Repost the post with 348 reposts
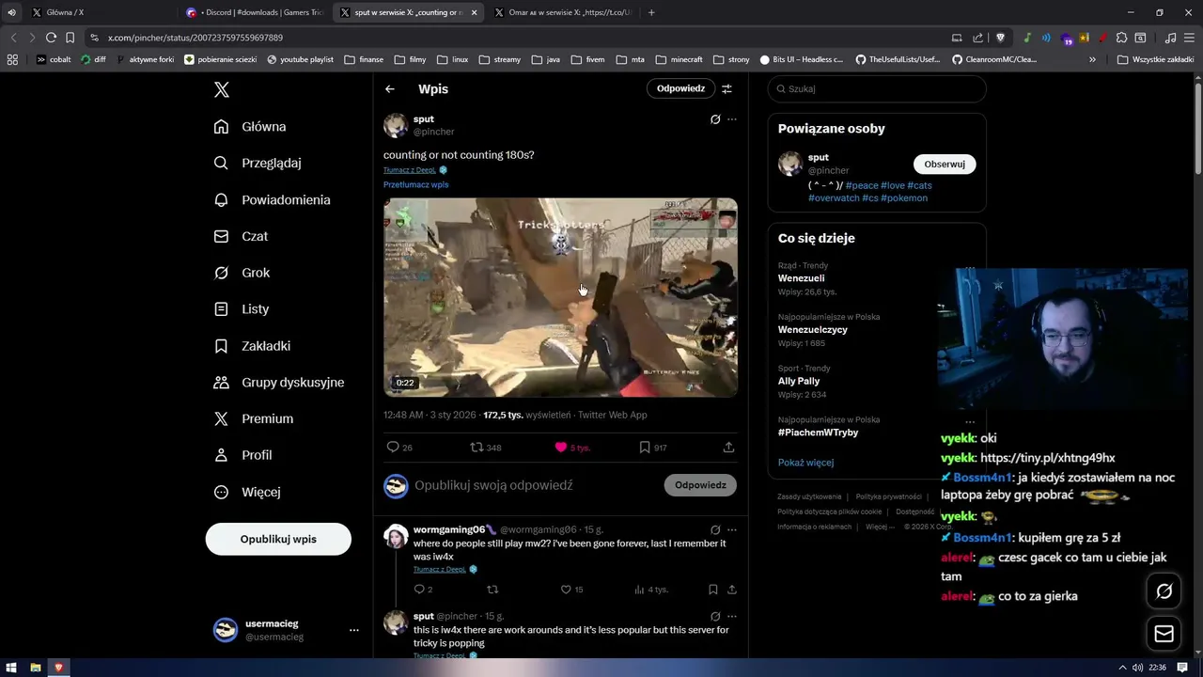1203x677 pixels. (486, 448)
